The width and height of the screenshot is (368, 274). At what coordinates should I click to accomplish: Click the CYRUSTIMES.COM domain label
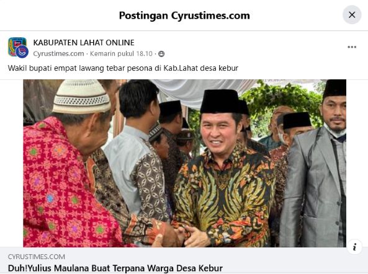(x=37, y=257)
